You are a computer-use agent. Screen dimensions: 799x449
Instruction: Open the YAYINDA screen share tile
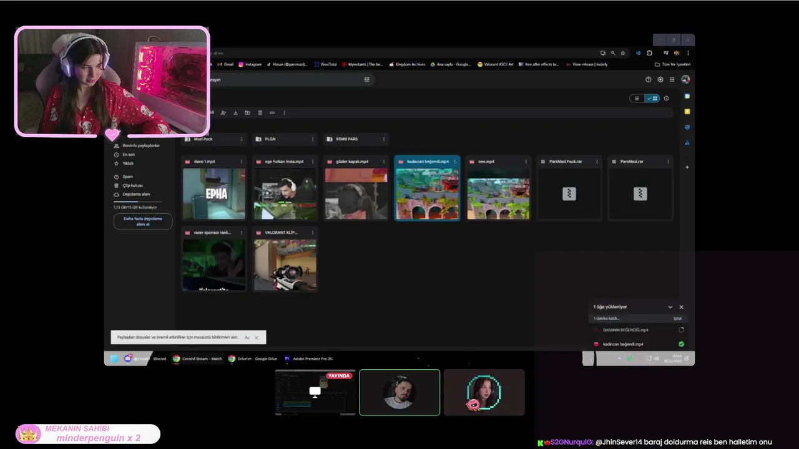(315, 392)
